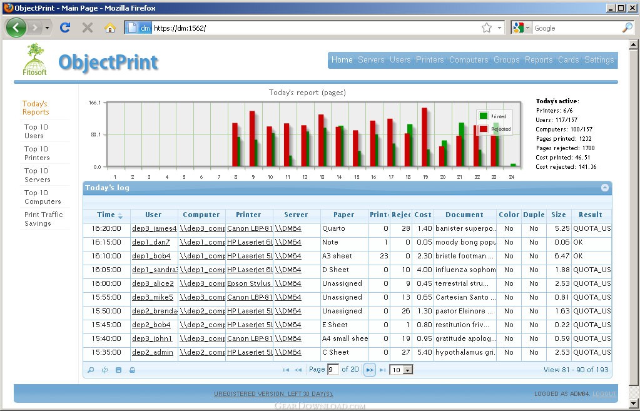Focus the Google search field
640x411 pixels.
[576, 28]
